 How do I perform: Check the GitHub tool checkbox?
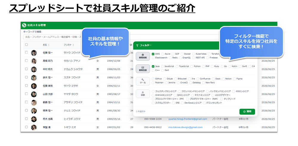pyautogui.click(x=153, y=79)
